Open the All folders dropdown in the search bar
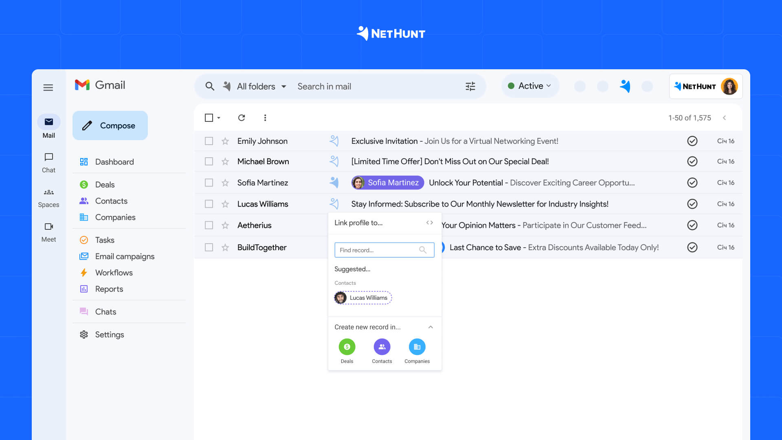Screen dimensions: 782x440 (261, 86)
